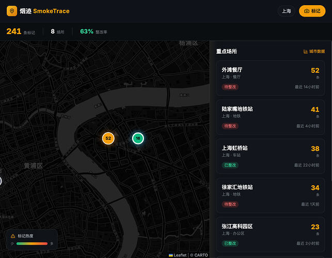Viewport: 332px width, 258px height.
Task: Click the 最近 14小时前 timestamp
Action: [307, 87]
